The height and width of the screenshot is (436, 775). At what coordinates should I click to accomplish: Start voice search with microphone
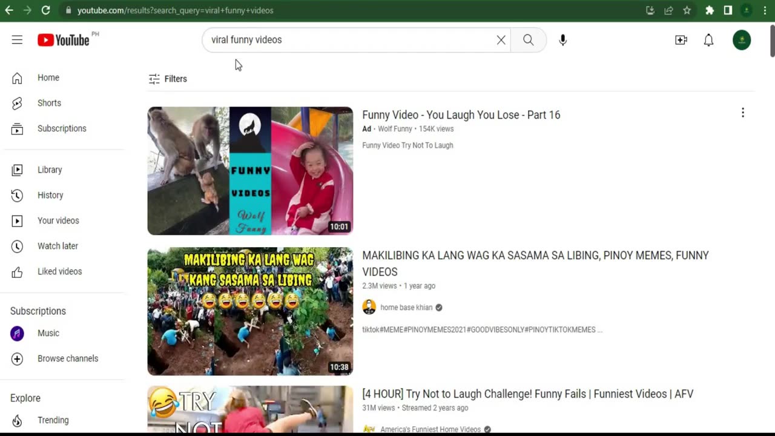pyautogui.click(x=563, y=40)
